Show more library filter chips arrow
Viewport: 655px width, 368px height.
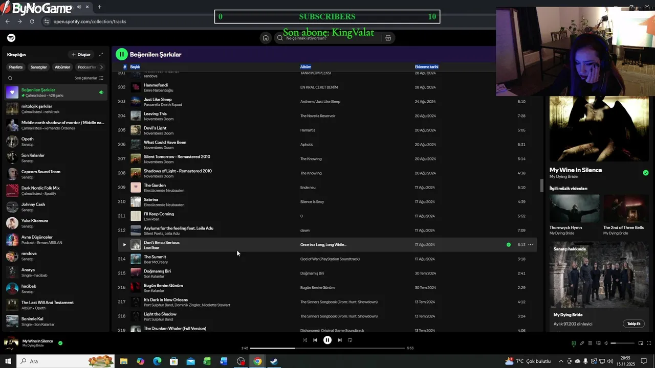click(x=101, y=67)
